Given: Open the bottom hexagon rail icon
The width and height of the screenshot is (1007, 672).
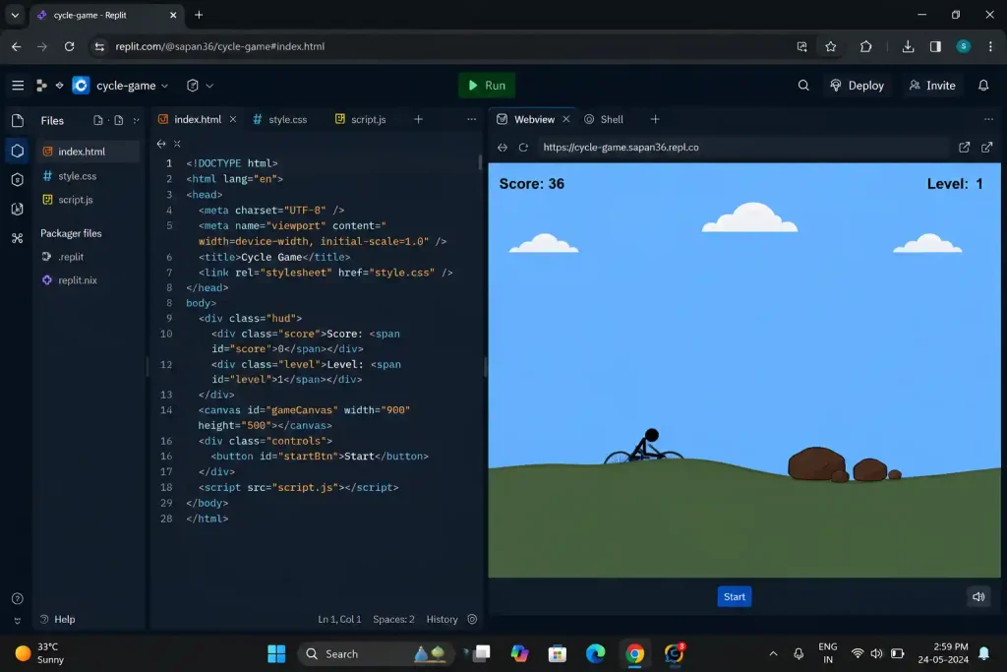Looking at the screenshot, I should (18, 209).
